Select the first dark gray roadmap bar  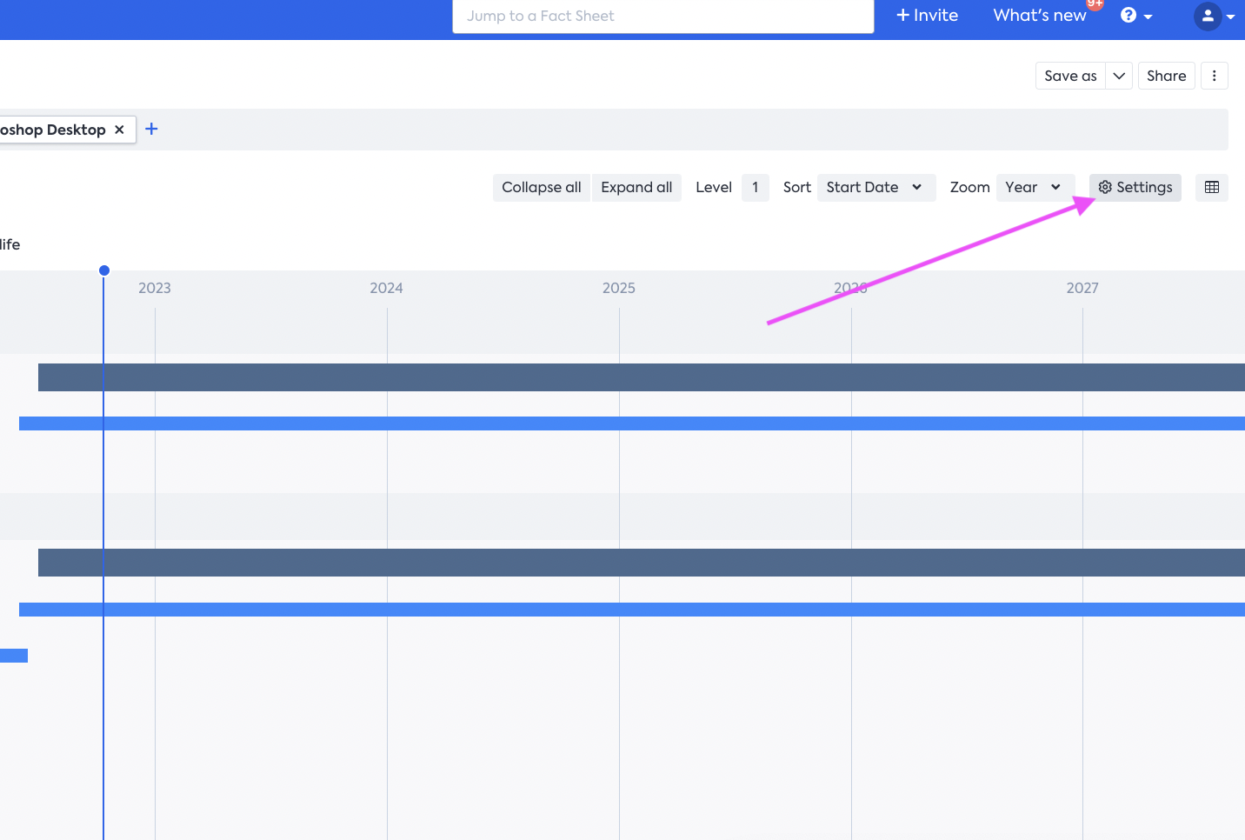[642, 377]
